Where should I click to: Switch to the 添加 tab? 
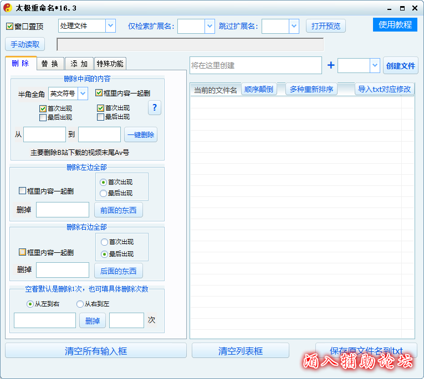pos(79,64)
